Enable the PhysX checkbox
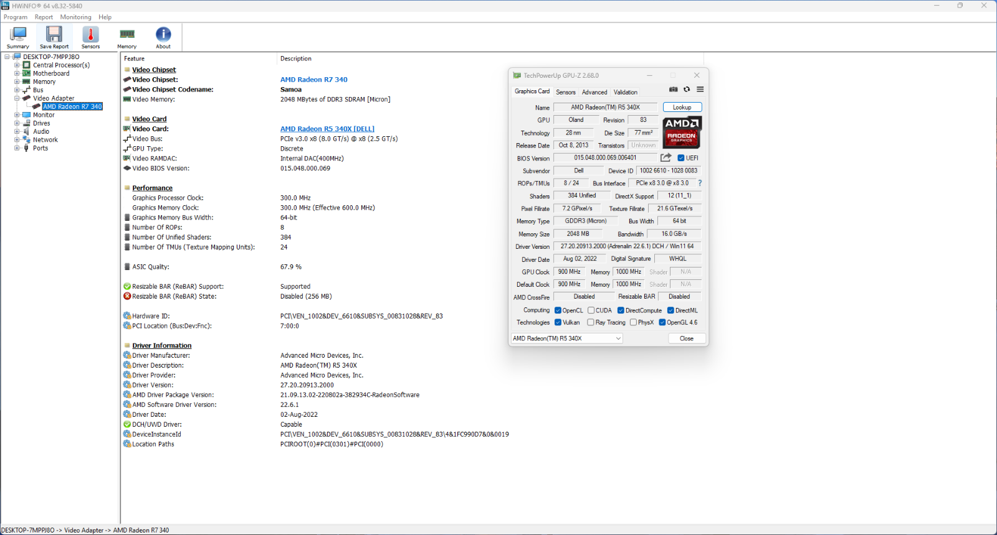The height and width of the screenshot is (535, 997). click(633, 322)
